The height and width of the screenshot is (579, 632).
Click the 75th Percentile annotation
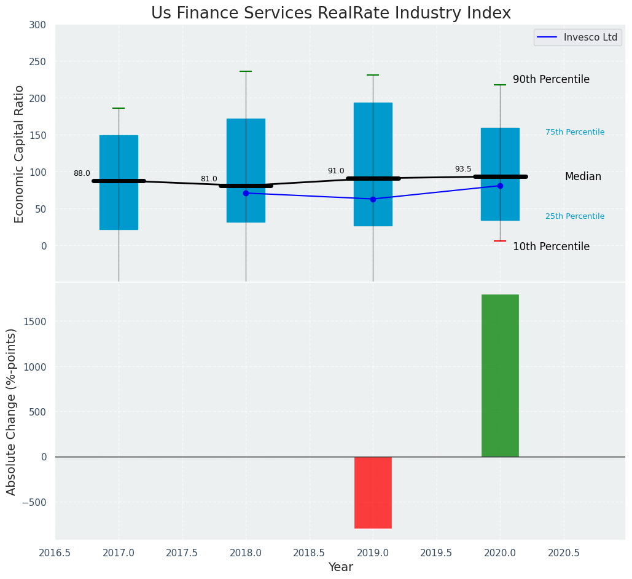[574, 132]
